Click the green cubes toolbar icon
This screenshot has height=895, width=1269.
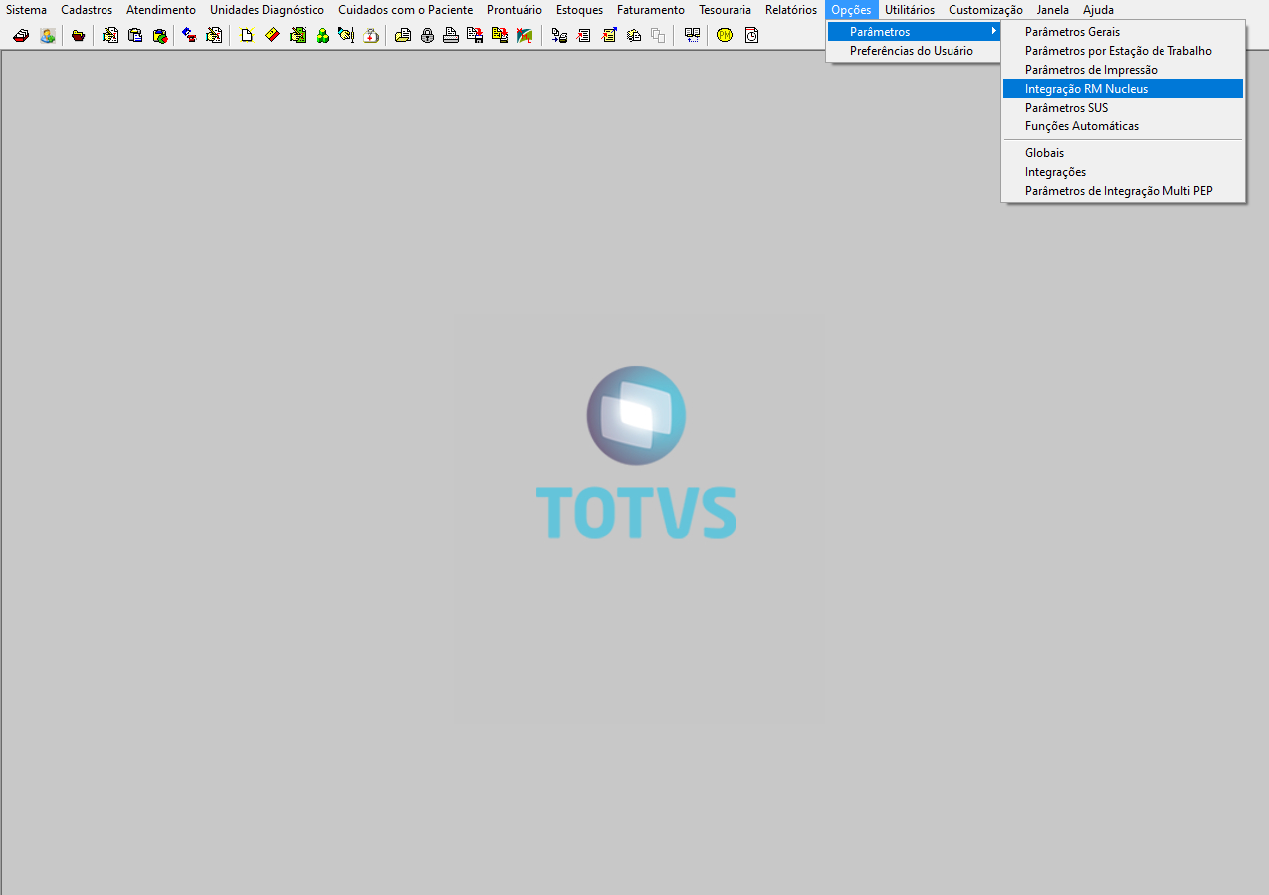tap(322, 35)
